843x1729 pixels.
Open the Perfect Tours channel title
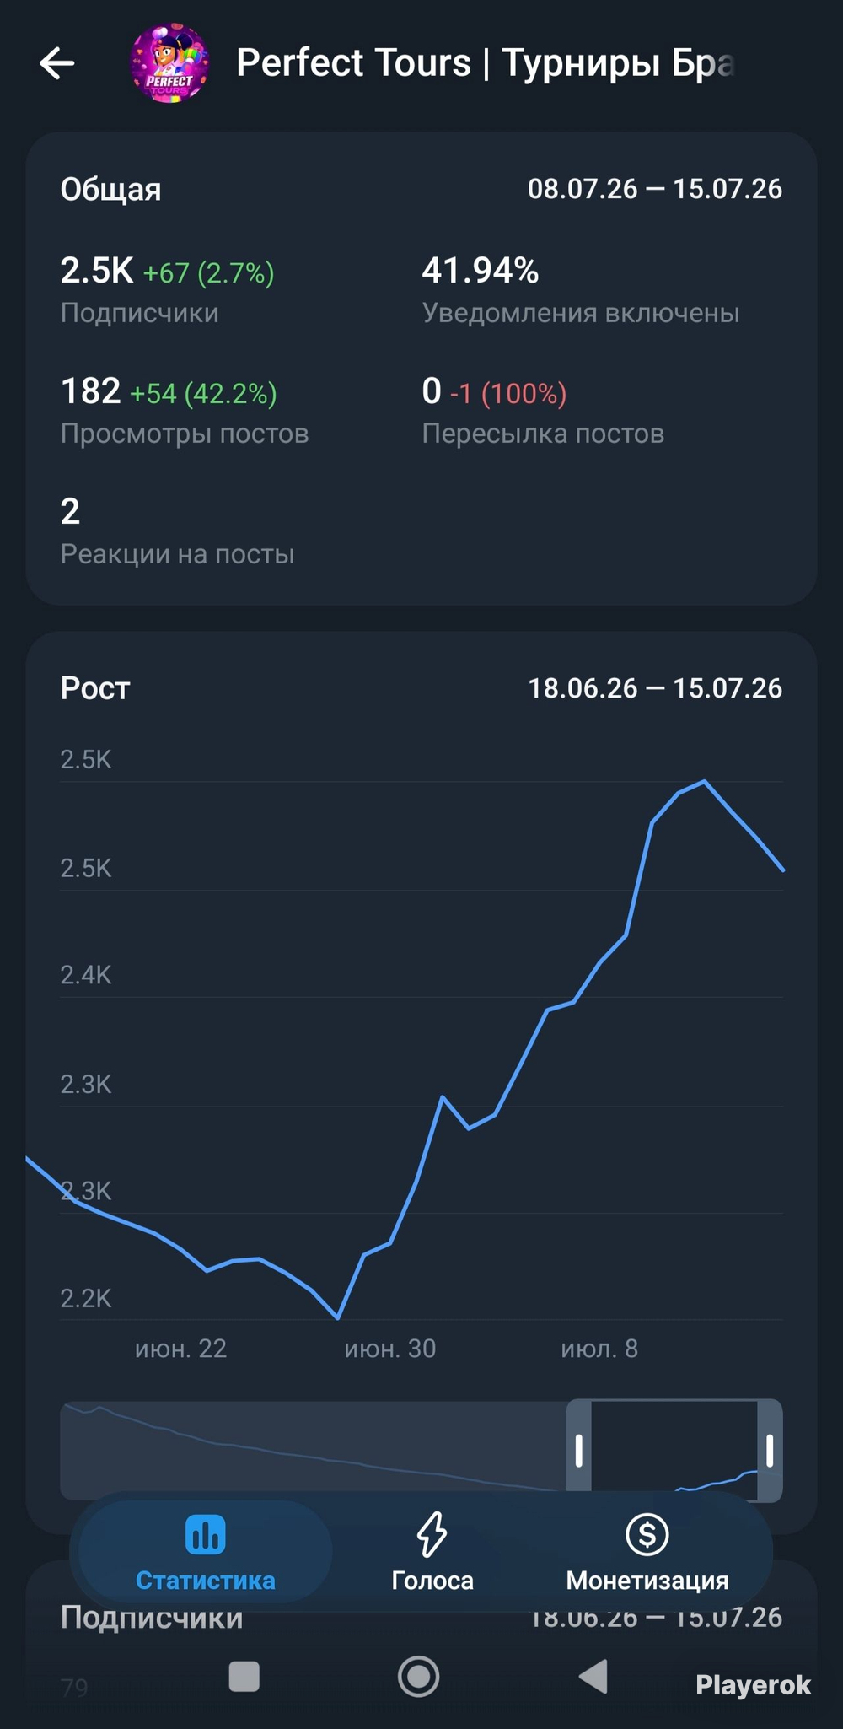pos(486,63)
